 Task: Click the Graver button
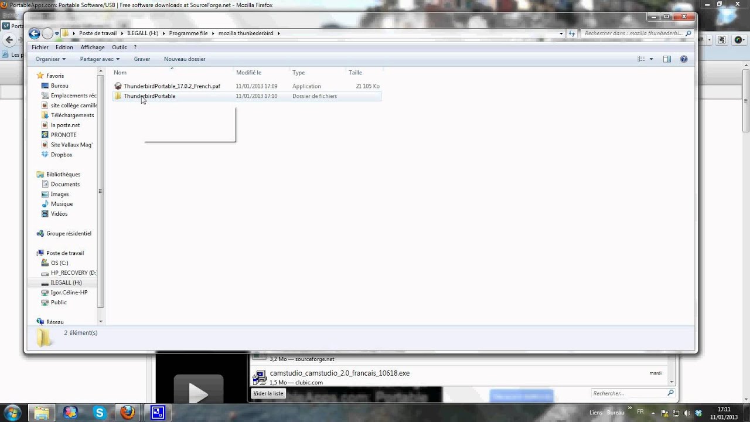pyautogui.click(x=142, y=59)
